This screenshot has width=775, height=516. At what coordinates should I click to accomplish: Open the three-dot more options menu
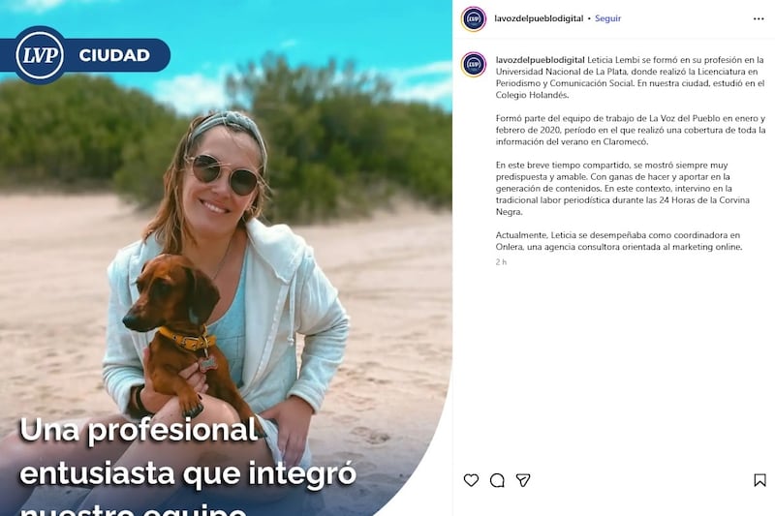pos(759,18)
